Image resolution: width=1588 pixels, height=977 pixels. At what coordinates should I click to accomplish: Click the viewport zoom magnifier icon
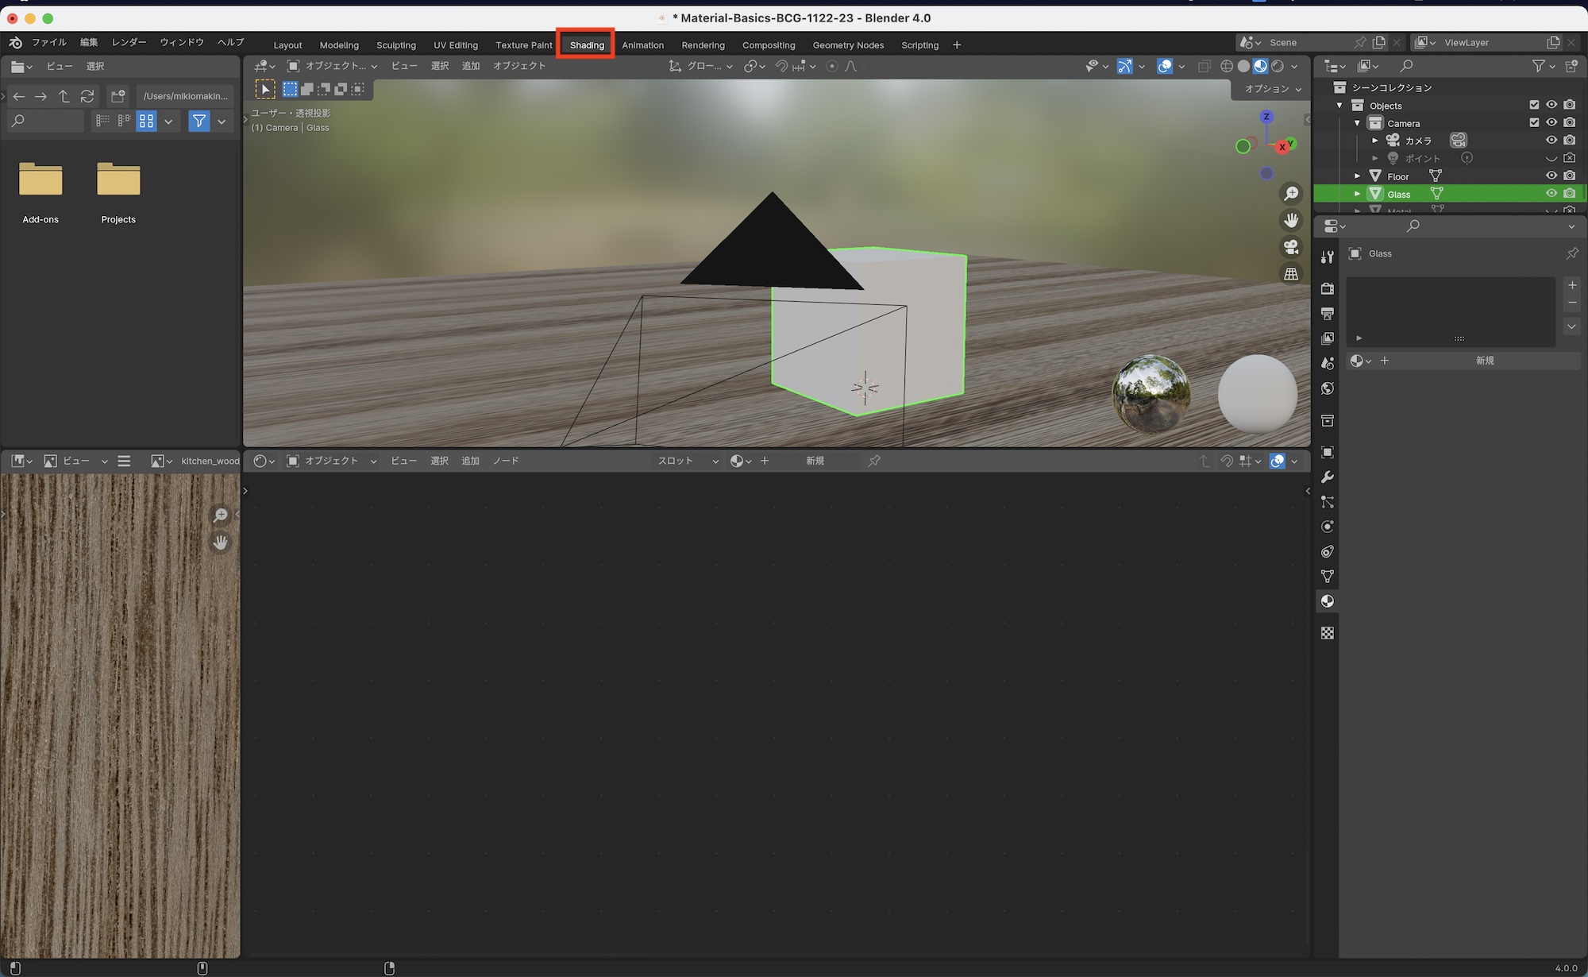[x=1291, y=194]
